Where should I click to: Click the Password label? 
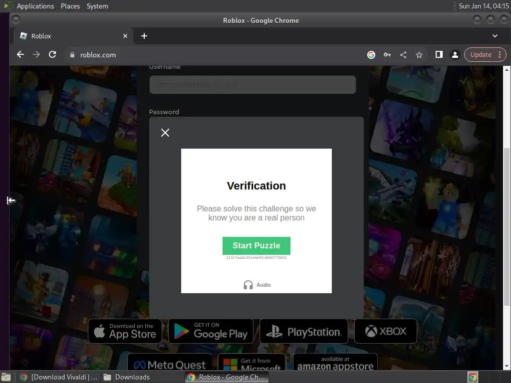(164, 112)
